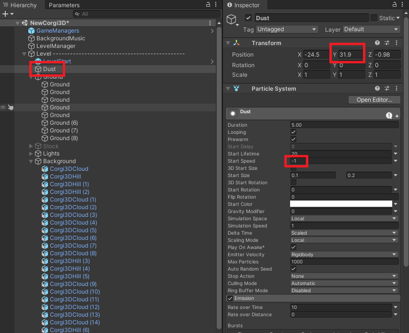Collapse the Background group in Hierarchy
Image resolution: width=409 pixels, height=333 pixels.
click(30, 161)
